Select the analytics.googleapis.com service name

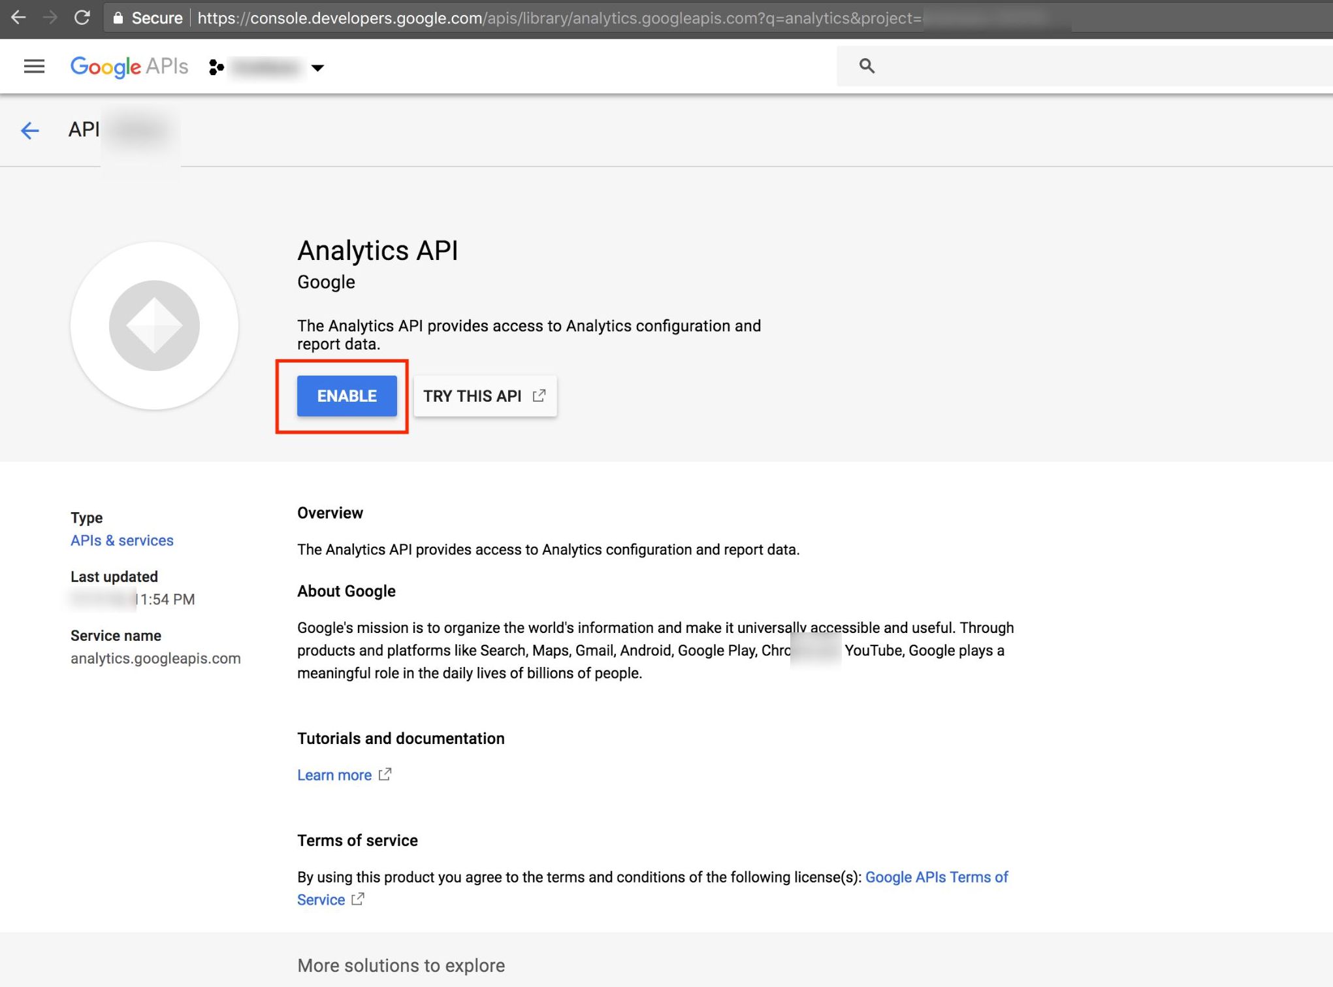pyautogui.click(x=155, y=658)
